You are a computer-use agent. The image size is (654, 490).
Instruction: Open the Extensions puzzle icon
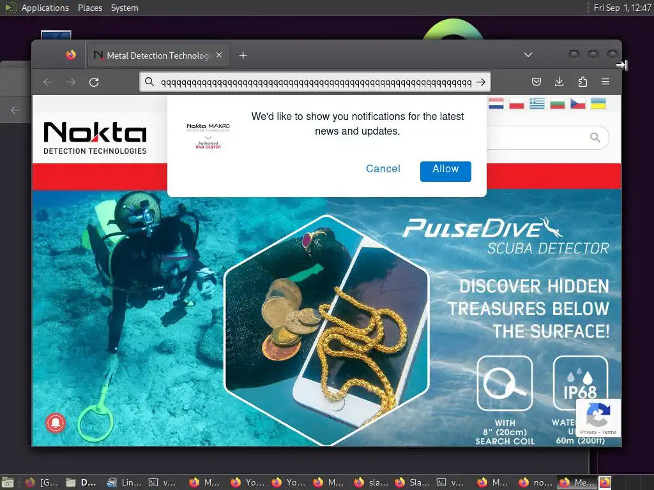pyautogui.click(x=582, y=82)
